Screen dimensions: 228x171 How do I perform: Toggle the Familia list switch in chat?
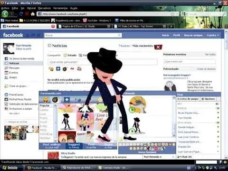[x=218, y=108]
